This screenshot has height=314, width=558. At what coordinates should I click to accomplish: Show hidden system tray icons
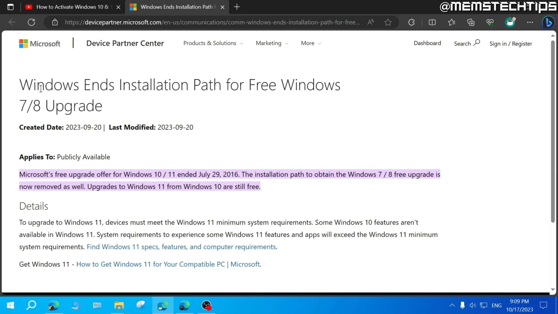tap(452, 305)
